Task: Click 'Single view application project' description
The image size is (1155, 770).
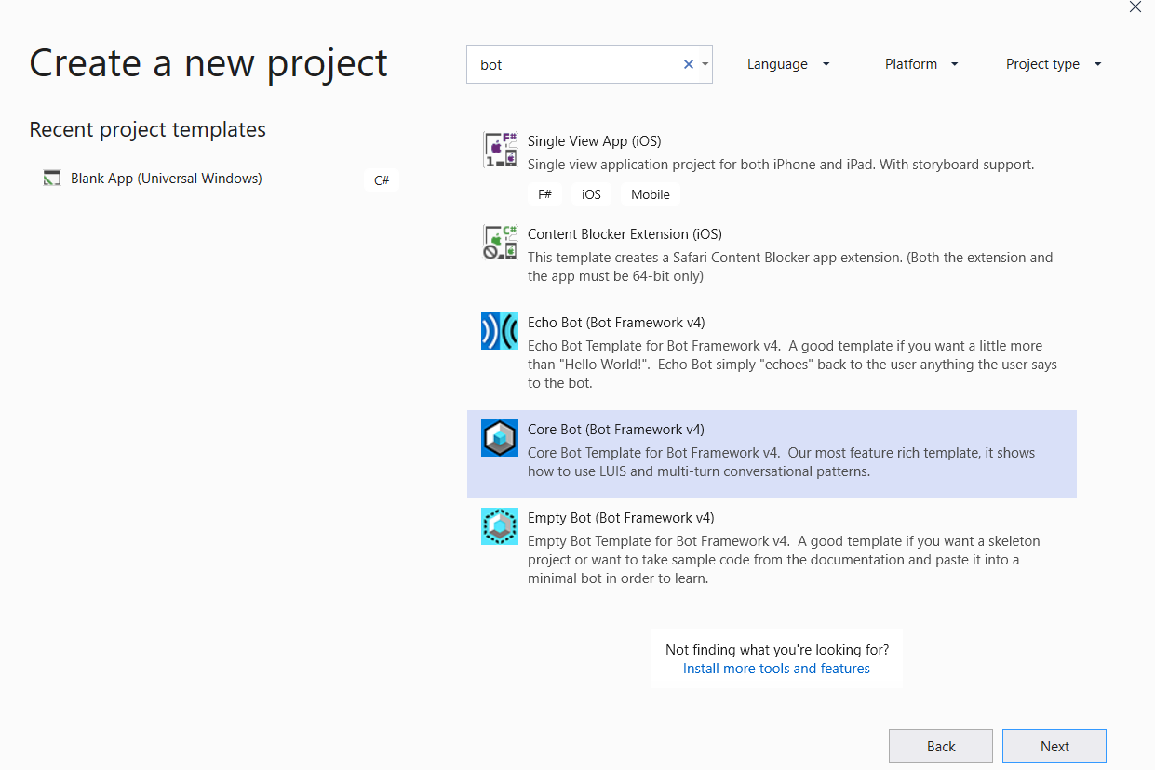Action: pyautogui.click(x=781, y=165)
